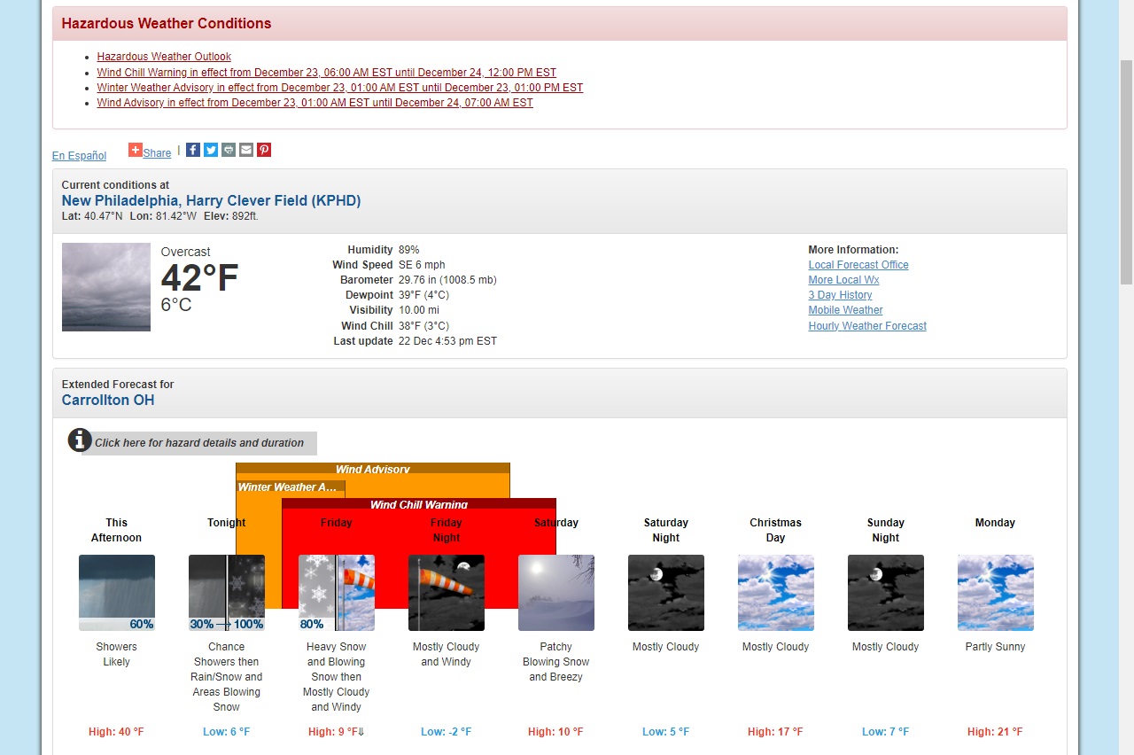This screenshot has height=755, width=1134.
Task: Click the 'Partly Sunny' forecast description
Action: click(x=996, y=647)
